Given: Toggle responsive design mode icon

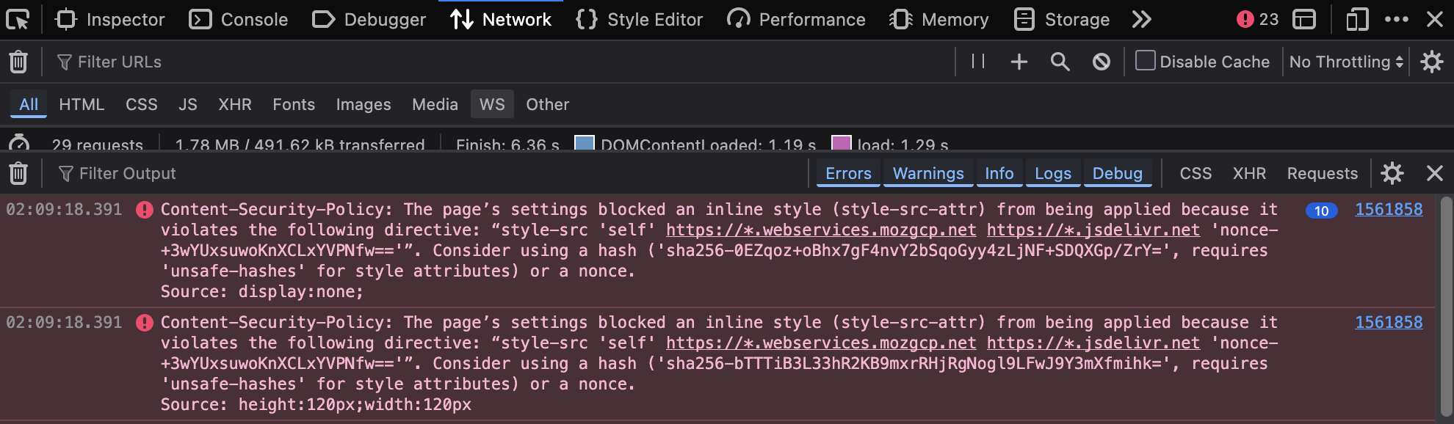Looking at the screenshot, I should (1357, 20).
